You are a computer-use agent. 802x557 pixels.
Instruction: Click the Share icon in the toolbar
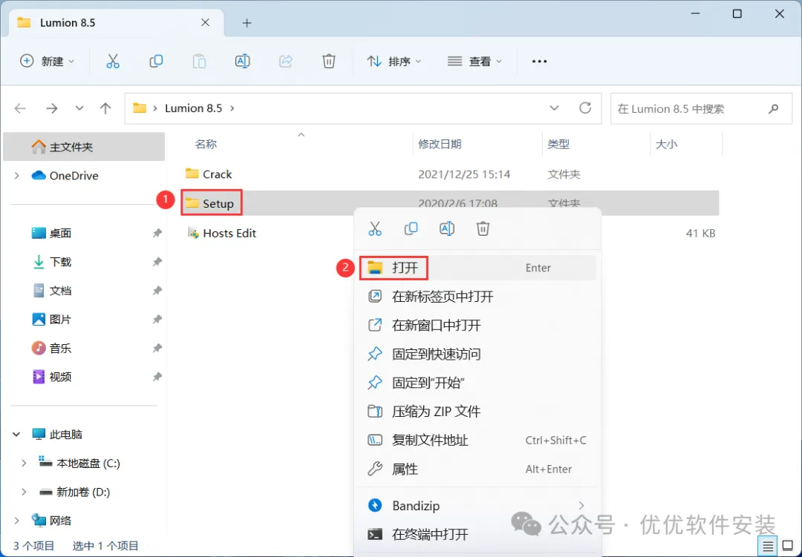pyautogui.click(x=285, y=62)
